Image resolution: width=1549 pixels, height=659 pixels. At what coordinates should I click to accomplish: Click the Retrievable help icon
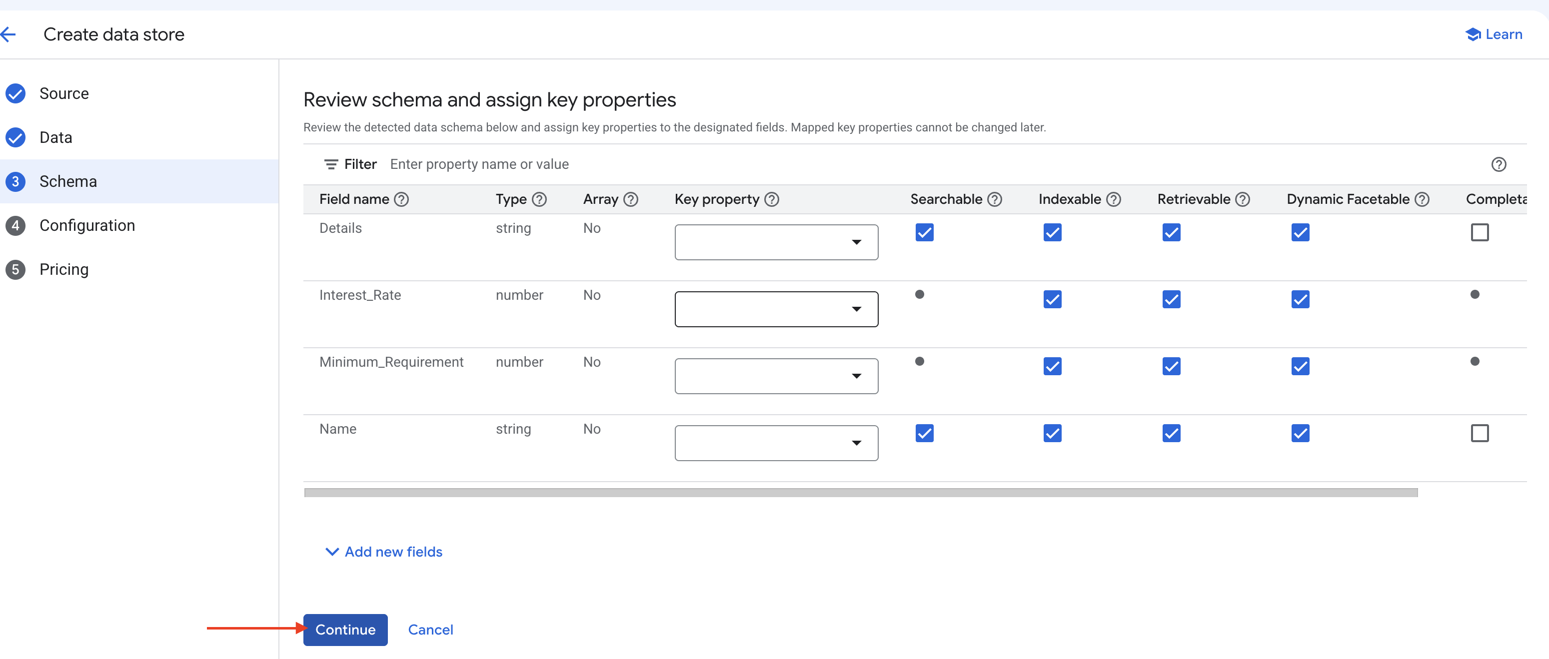1242,200
